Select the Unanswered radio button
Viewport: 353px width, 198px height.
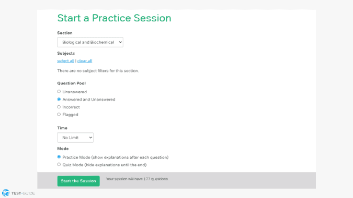[x=59, y=92]
